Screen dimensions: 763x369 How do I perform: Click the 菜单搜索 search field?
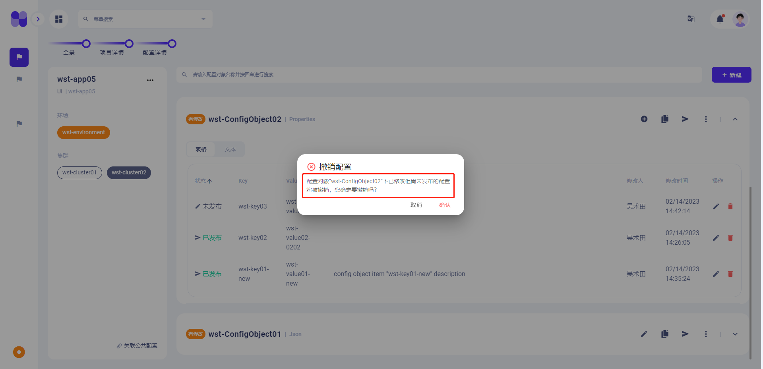[x=145, y=19]
